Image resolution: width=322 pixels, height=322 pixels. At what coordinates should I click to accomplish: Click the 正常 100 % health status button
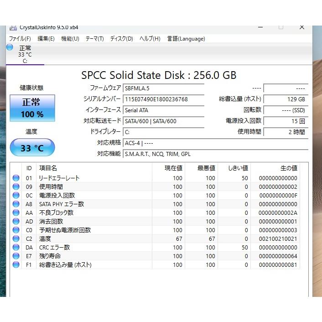coord(32,108)
